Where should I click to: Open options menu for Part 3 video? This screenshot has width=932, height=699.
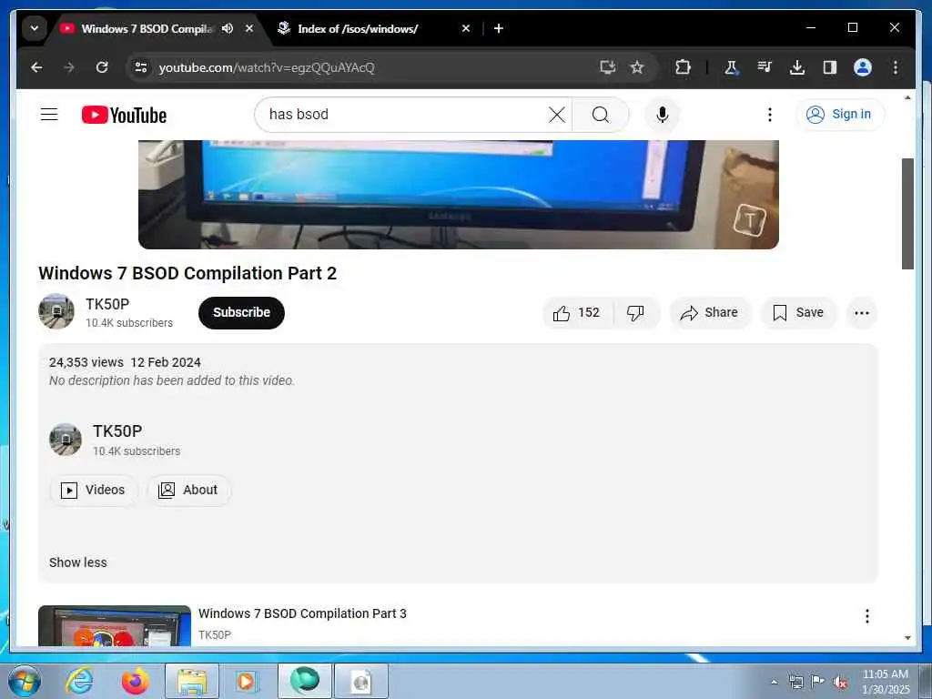[867, 616]
